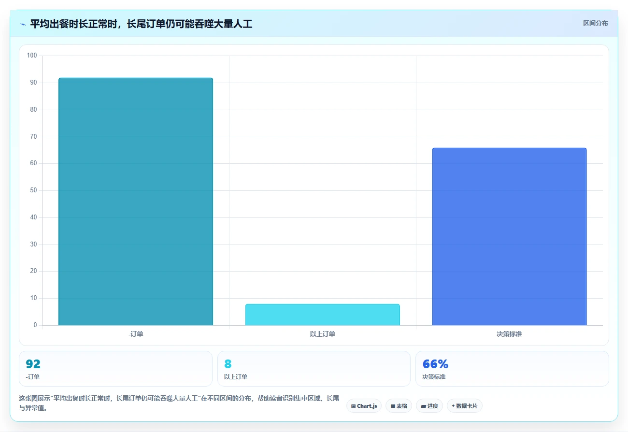Viewport: 628px width, 432px height.
Task: Select the 8 以上订单 stat card
Action: [x=314, y=369]
